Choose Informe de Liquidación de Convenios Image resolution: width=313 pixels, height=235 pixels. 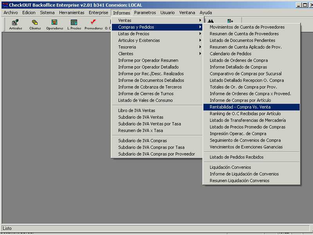tap(251, 174)
